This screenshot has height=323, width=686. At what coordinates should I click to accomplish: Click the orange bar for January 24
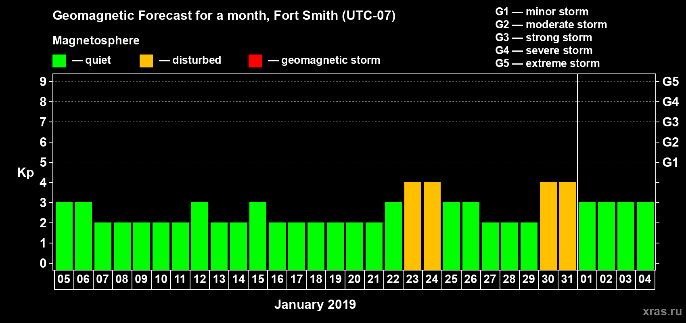click(x=432, y=226)
